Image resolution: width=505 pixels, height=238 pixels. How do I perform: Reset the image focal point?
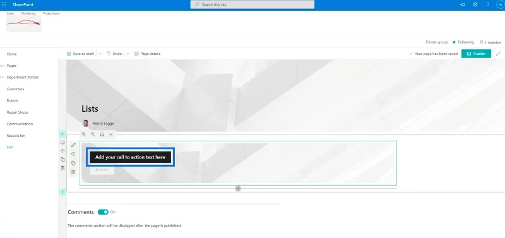[102, 134]
